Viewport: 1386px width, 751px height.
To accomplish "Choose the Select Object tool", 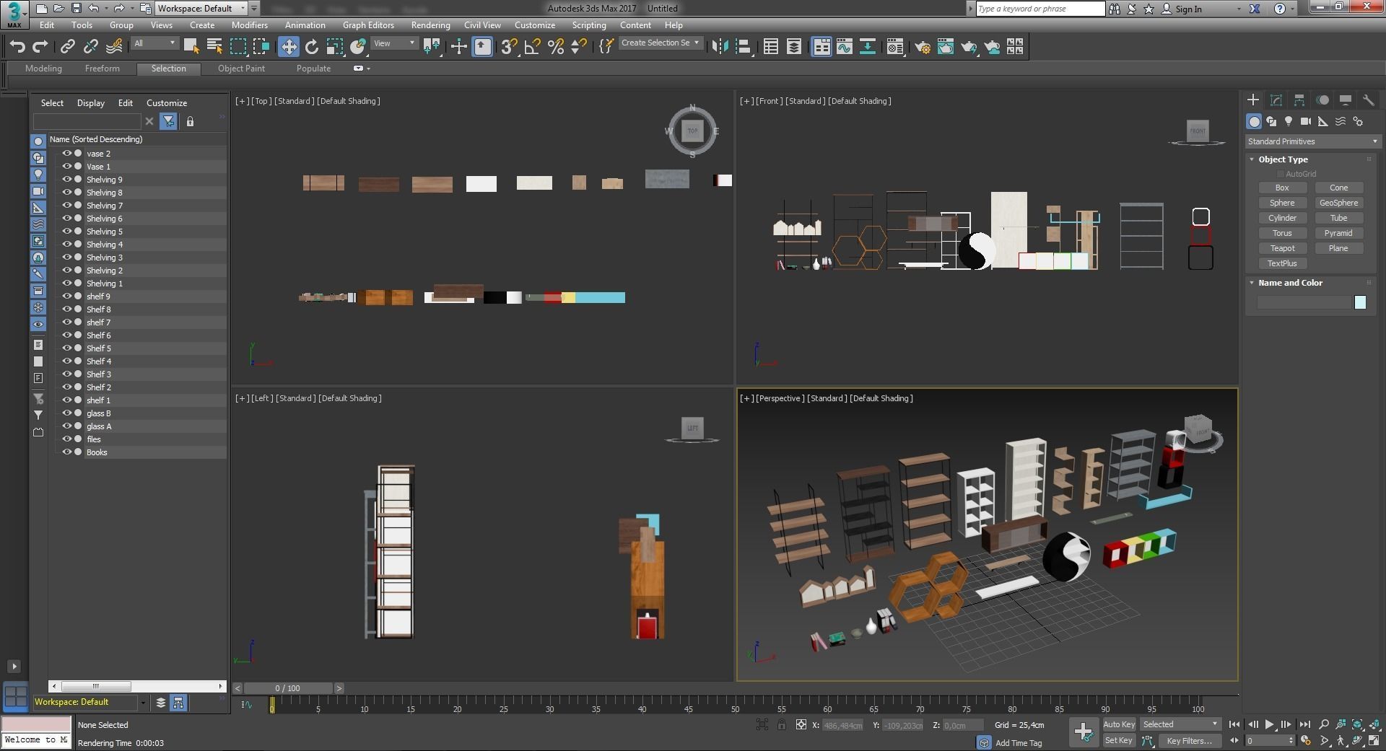I will point(191,47).
